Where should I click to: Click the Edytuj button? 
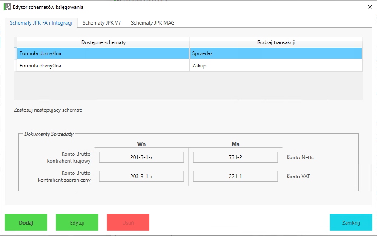77,222
